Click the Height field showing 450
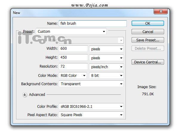The width and height of the screenshot is (179, 134). pyautogui.click(x=73, y=57)
